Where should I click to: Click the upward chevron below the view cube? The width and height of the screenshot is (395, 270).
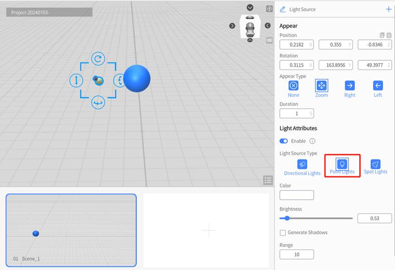pos(250,40)
